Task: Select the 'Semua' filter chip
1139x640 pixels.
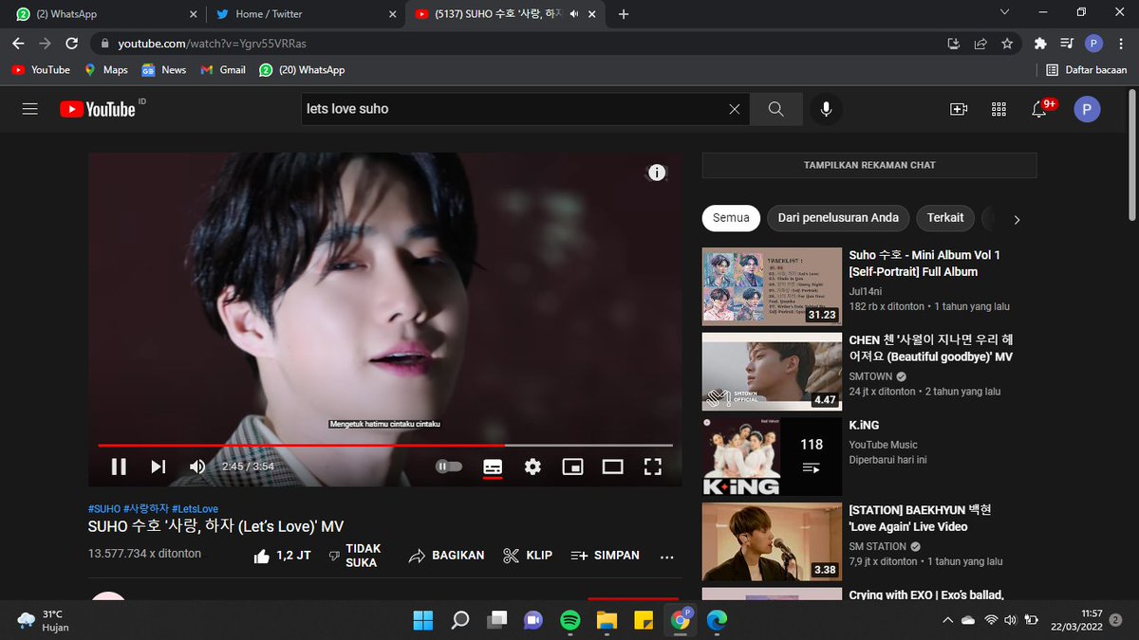Action: (731, 218)
